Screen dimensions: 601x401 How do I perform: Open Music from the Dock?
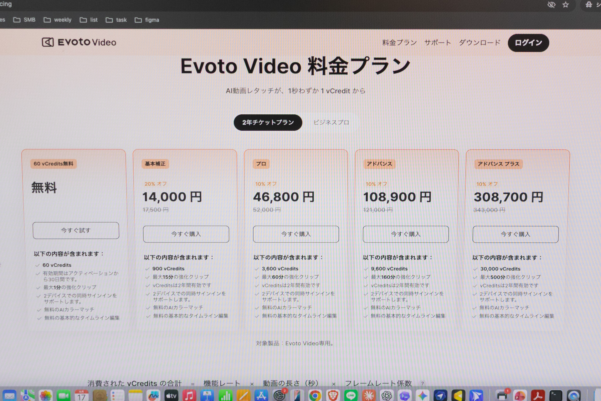(x=189, y=396)
